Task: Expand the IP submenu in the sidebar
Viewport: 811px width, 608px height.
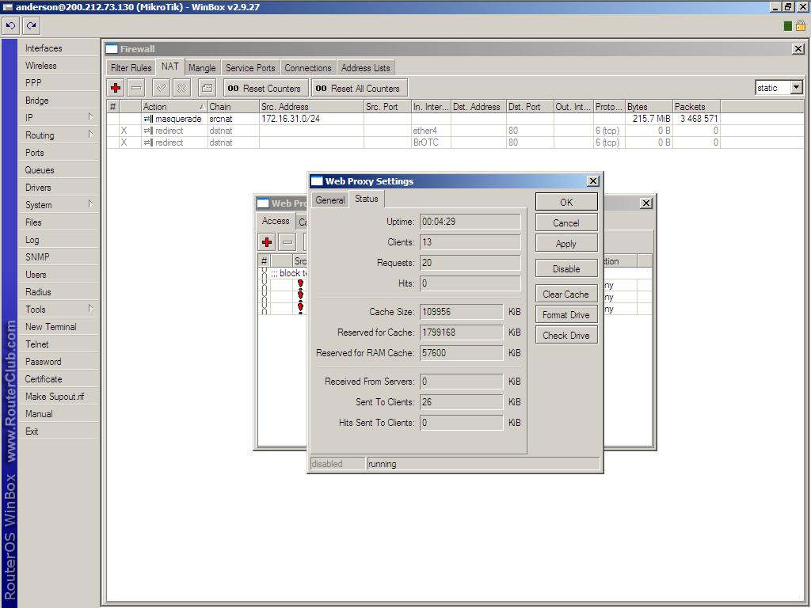Action: coord(59,118)
